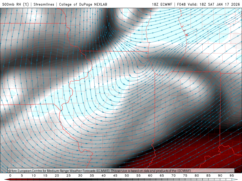Click the '85' value on color scale
242x181 pixels.
[x=208, y=176]
